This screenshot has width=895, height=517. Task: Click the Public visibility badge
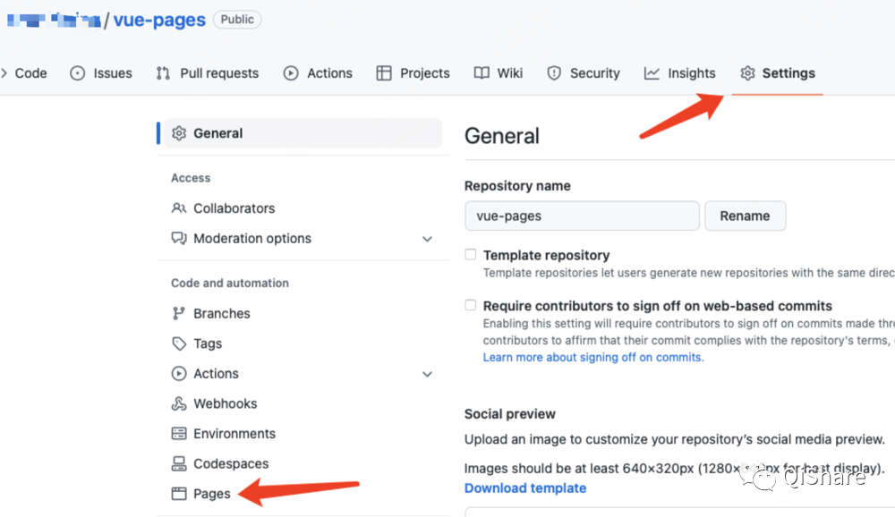coord(237,20)
